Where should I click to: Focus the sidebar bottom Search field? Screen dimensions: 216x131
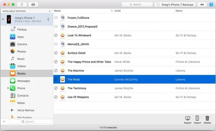(30, 122)
